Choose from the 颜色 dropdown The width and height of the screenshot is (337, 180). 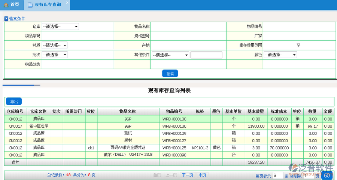click(280, 55)
